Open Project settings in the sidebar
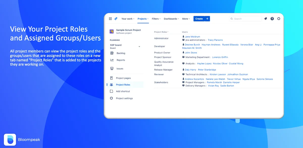This screenshot has height=148, width=303. click(125, 98)
